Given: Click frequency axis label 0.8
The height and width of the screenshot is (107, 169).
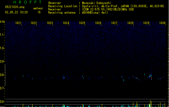Looking at the screenshot, I should [x=2, y=75].
